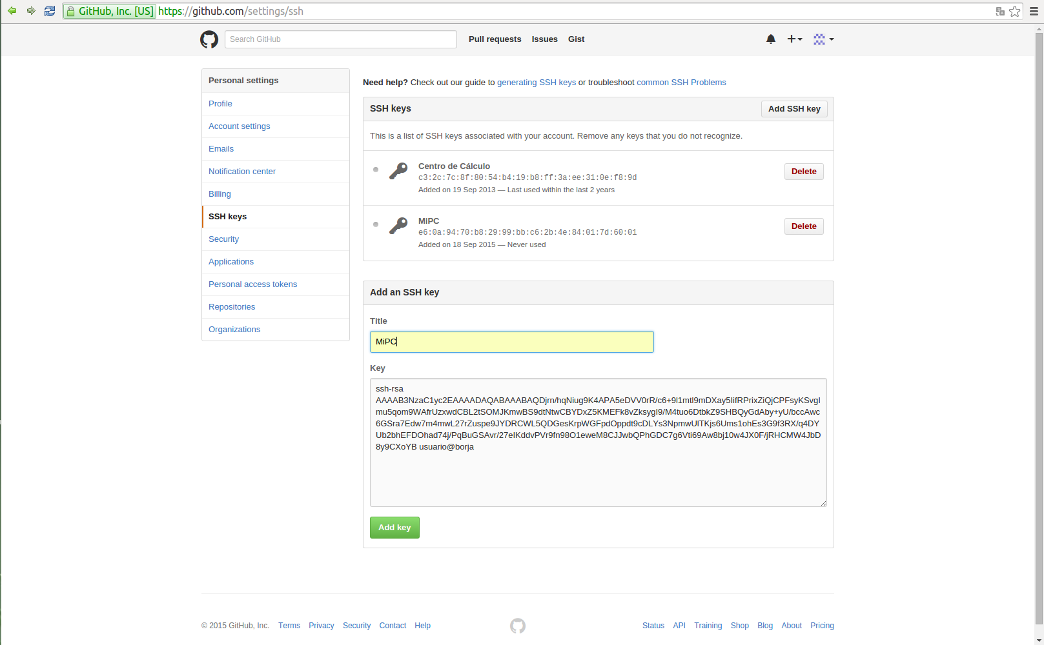Image resolution: width=1044 pixels, height=645 pixels.
Task: Open the generating SSH keys guide link
Action: click(x=536, y=83)
